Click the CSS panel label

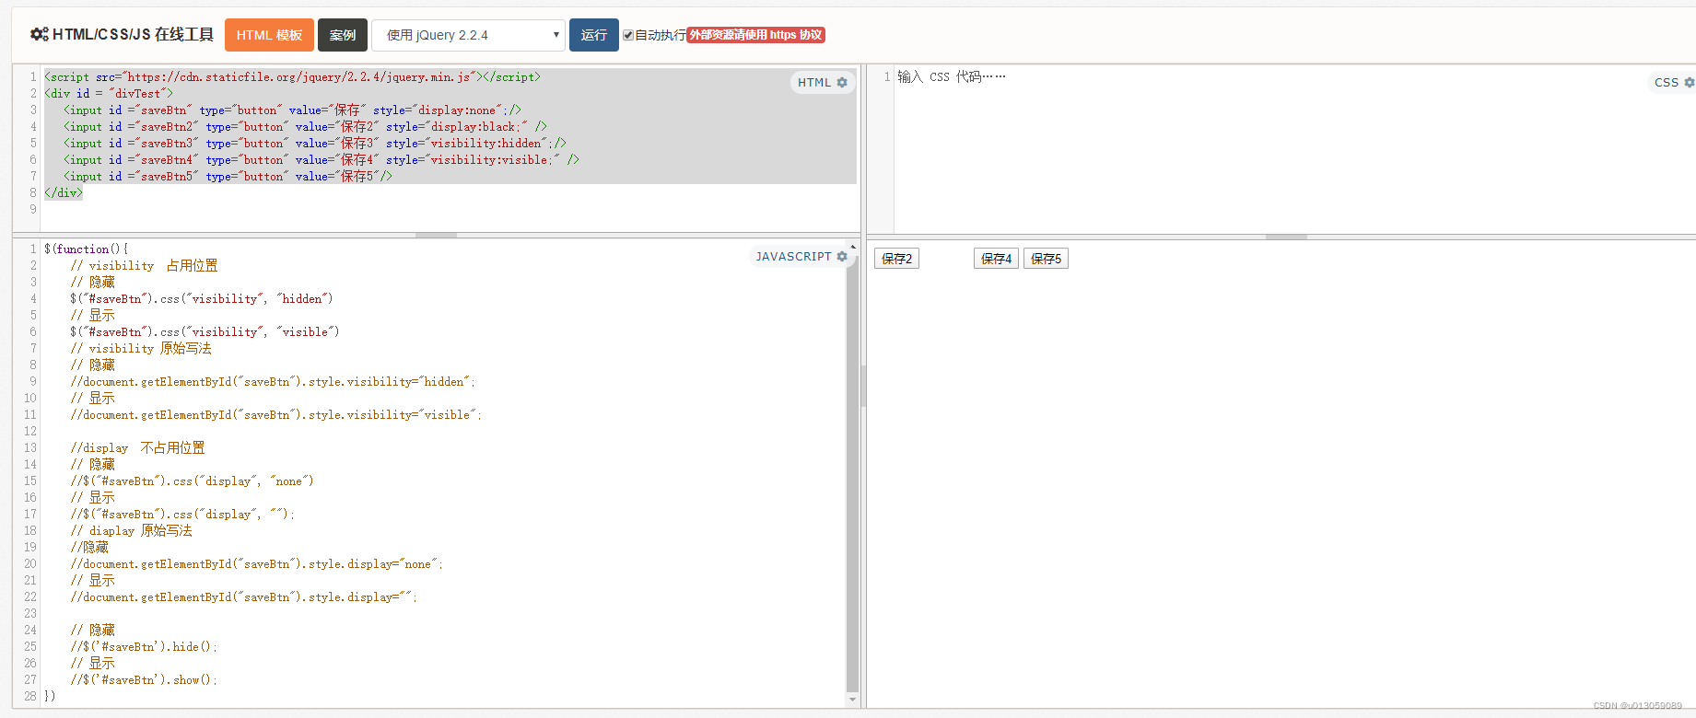coord(1666,82)
